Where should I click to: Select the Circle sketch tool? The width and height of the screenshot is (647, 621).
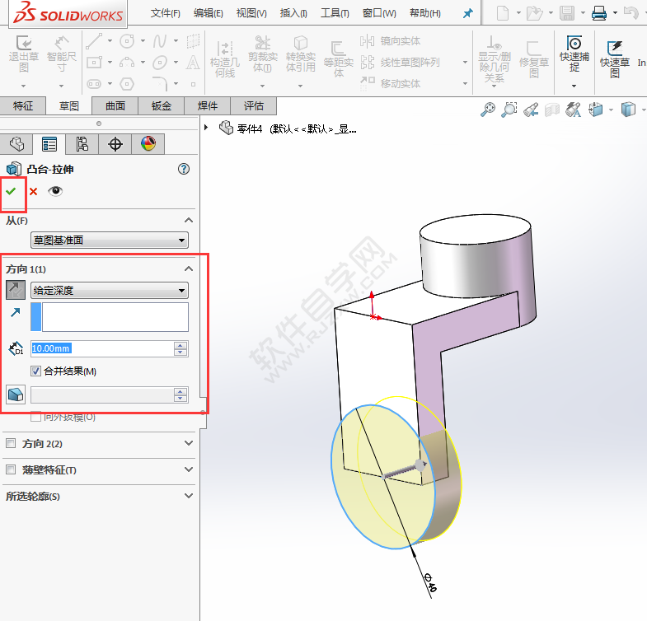pyautogui.click(x=127, y=41)
